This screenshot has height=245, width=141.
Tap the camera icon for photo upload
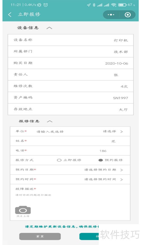coord(23,210)
